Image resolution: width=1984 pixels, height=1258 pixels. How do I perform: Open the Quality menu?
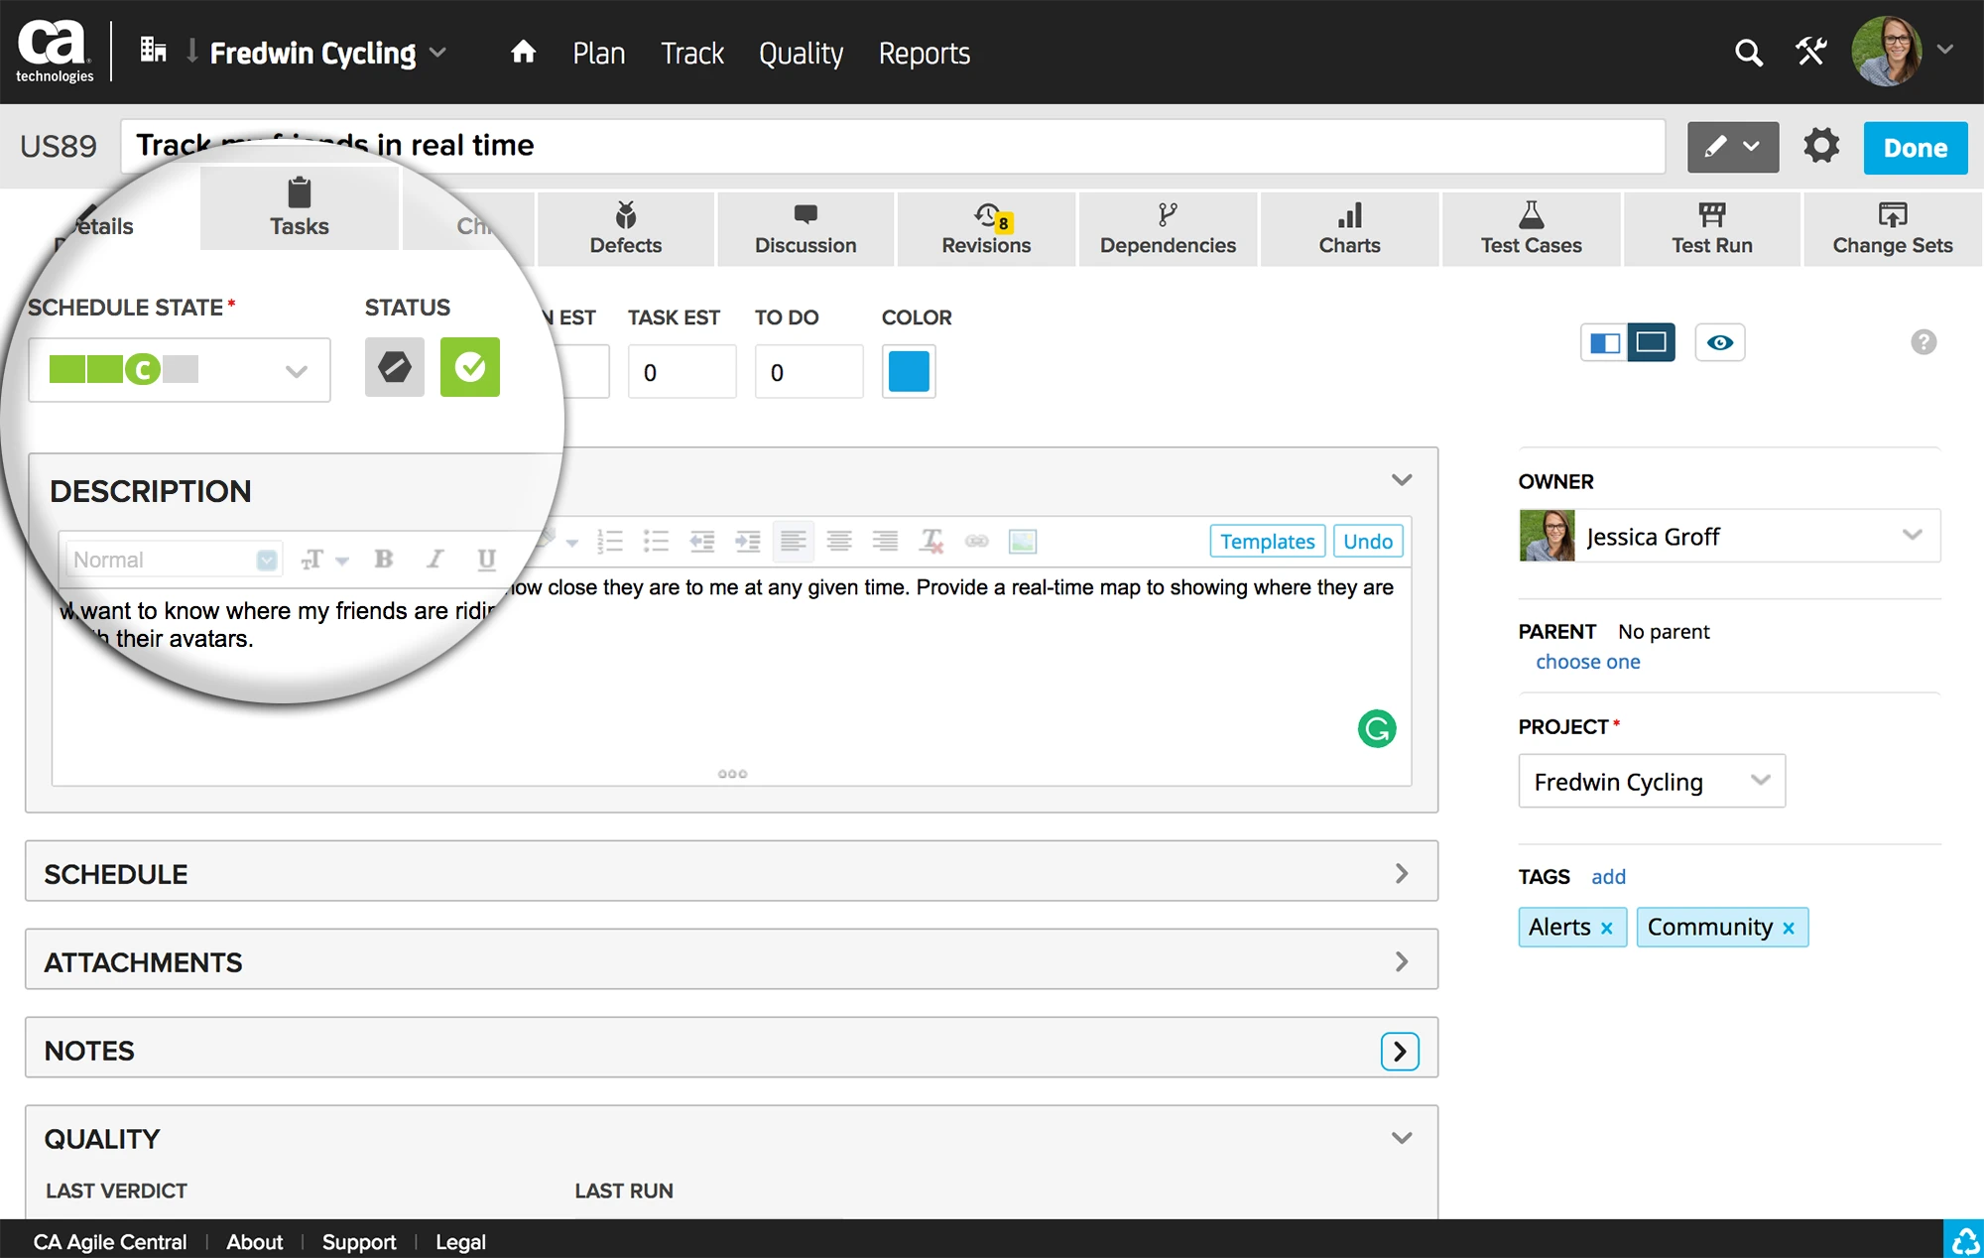(801, 54)
